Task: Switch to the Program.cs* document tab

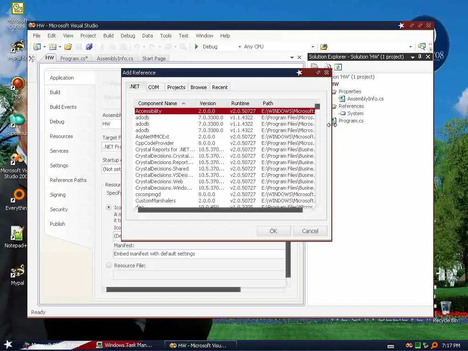Action: tap(74, 58)
